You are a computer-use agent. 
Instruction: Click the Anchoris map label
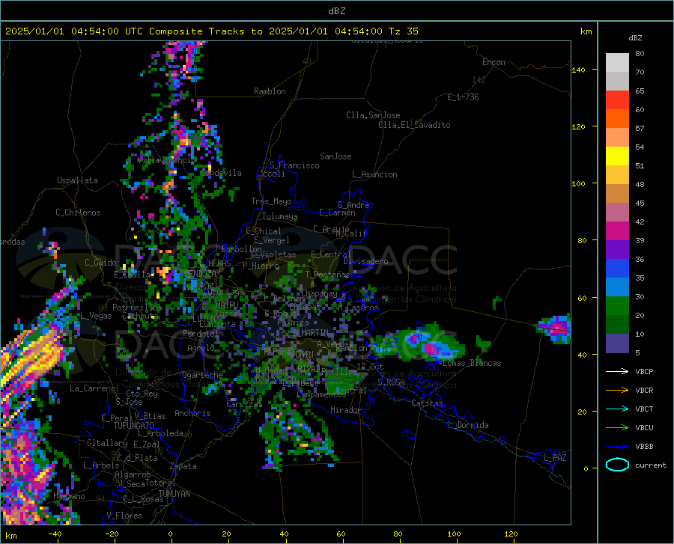tap(192, 413)
